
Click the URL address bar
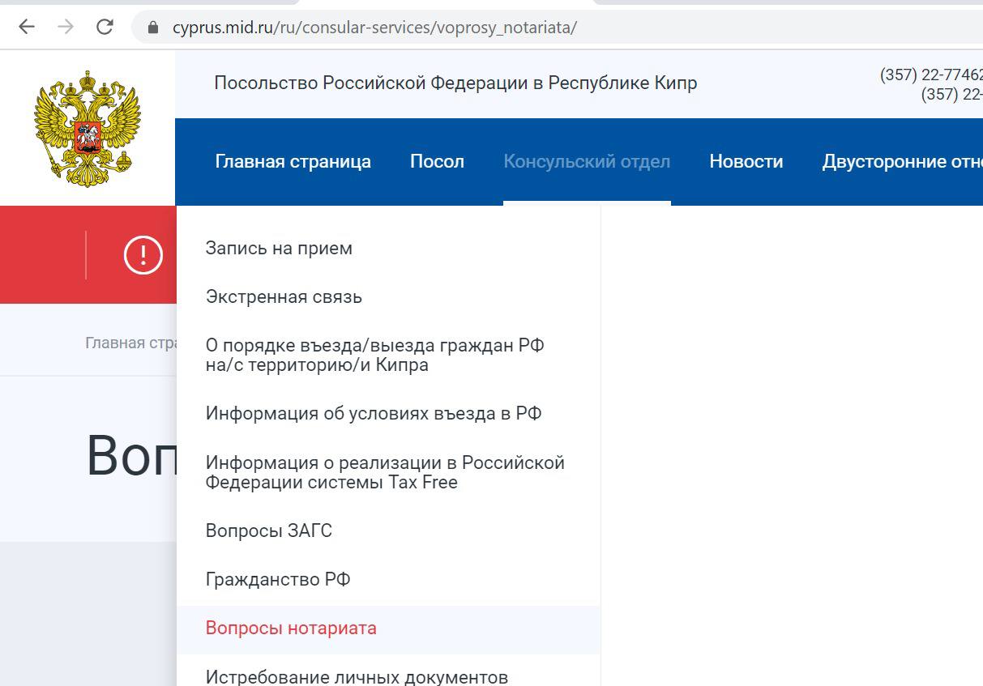[x=486, y=28]
